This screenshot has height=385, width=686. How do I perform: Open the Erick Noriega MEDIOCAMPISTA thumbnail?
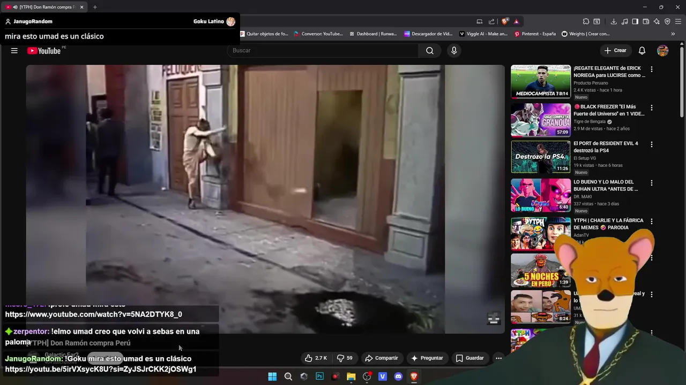(541, 82)
